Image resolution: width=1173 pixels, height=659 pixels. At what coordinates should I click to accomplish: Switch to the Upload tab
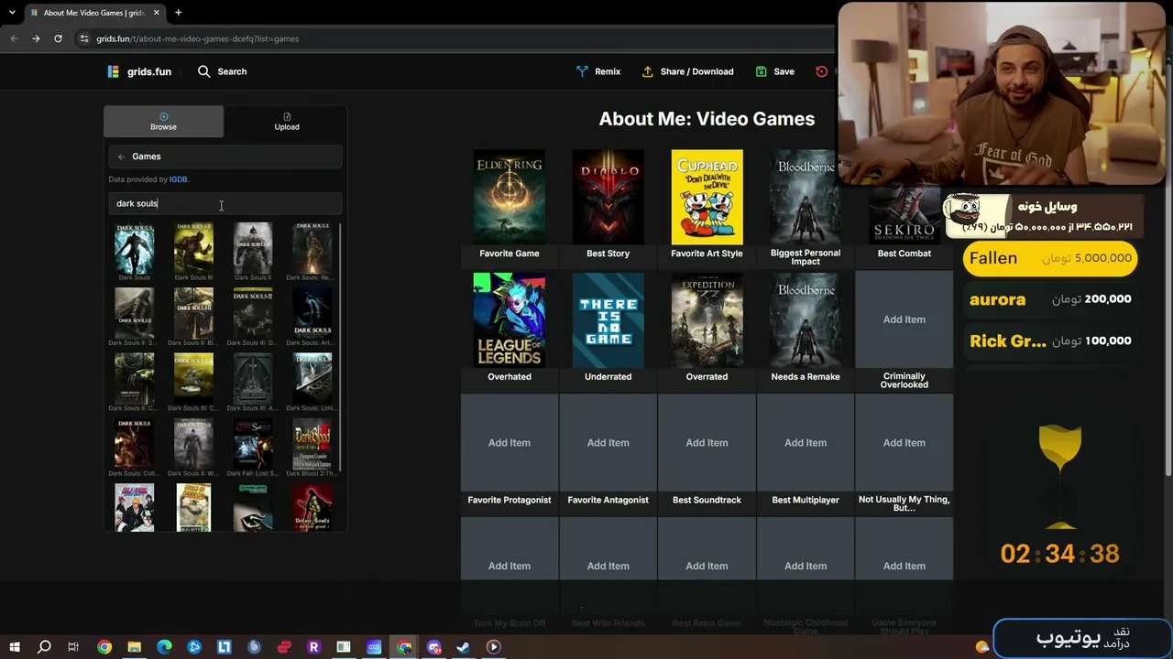(x=287, y=122)
